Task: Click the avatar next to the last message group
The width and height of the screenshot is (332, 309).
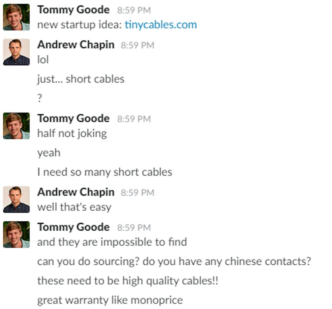Action: (x=17, y=234)
